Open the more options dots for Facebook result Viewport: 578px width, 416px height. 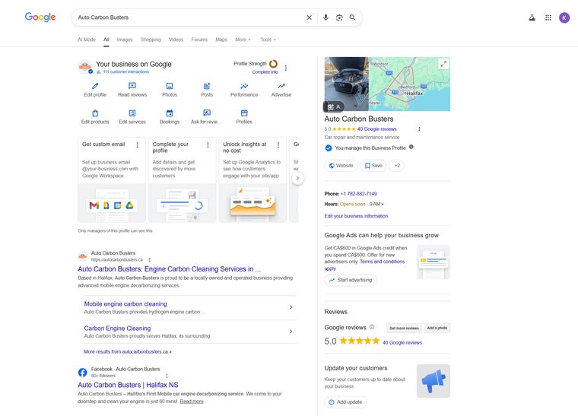pos(167,376)
